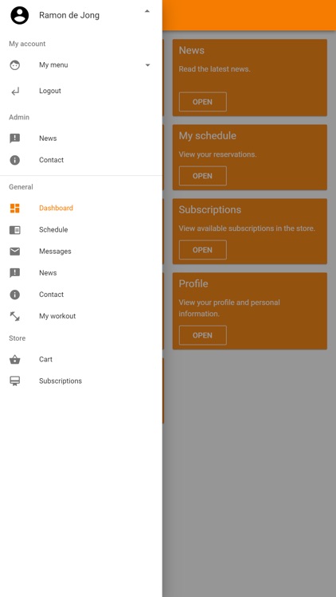
Task: Expand the My menu dropdown arrow
Action: pyautogui.click(x=147, y=65)
